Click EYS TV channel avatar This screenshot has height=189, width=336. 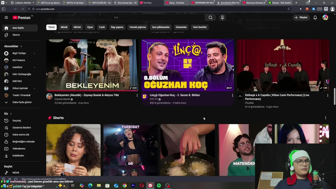(x=145, y=96)
